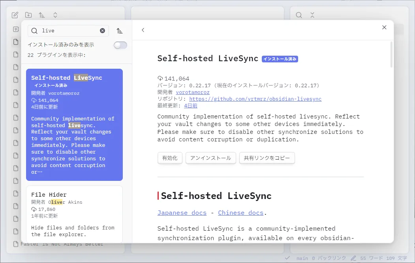Screen dimensions: 415x263
Task: Collapse all folders using the chevron icon
Action: pyautogui.click(x=55, y=15)
